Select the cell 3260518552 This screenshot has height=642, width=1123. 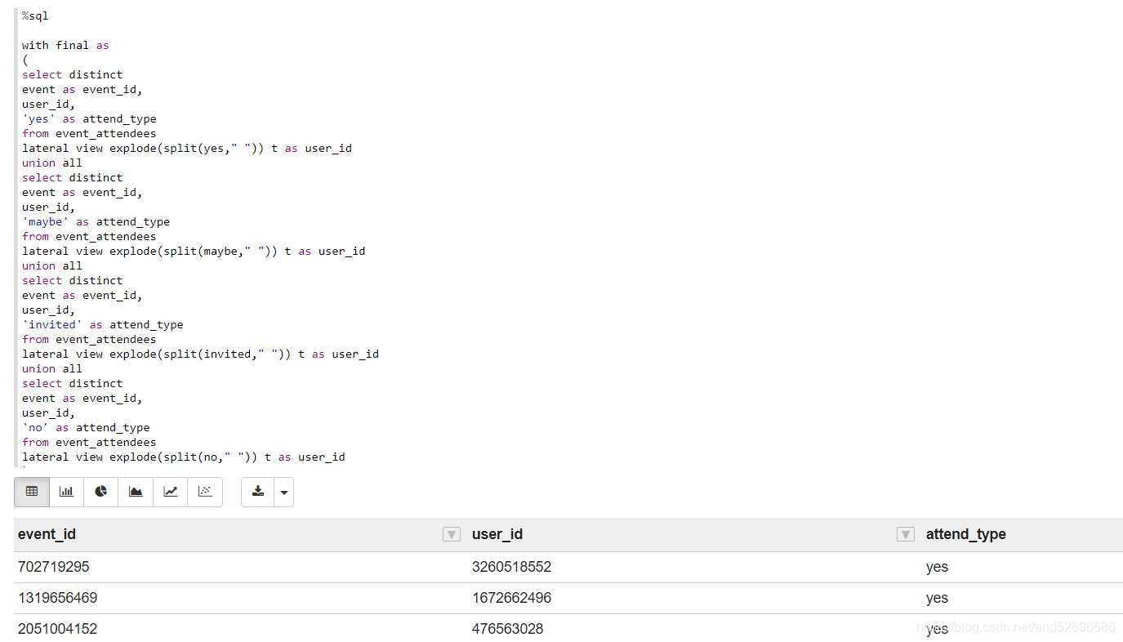(511, 567)
